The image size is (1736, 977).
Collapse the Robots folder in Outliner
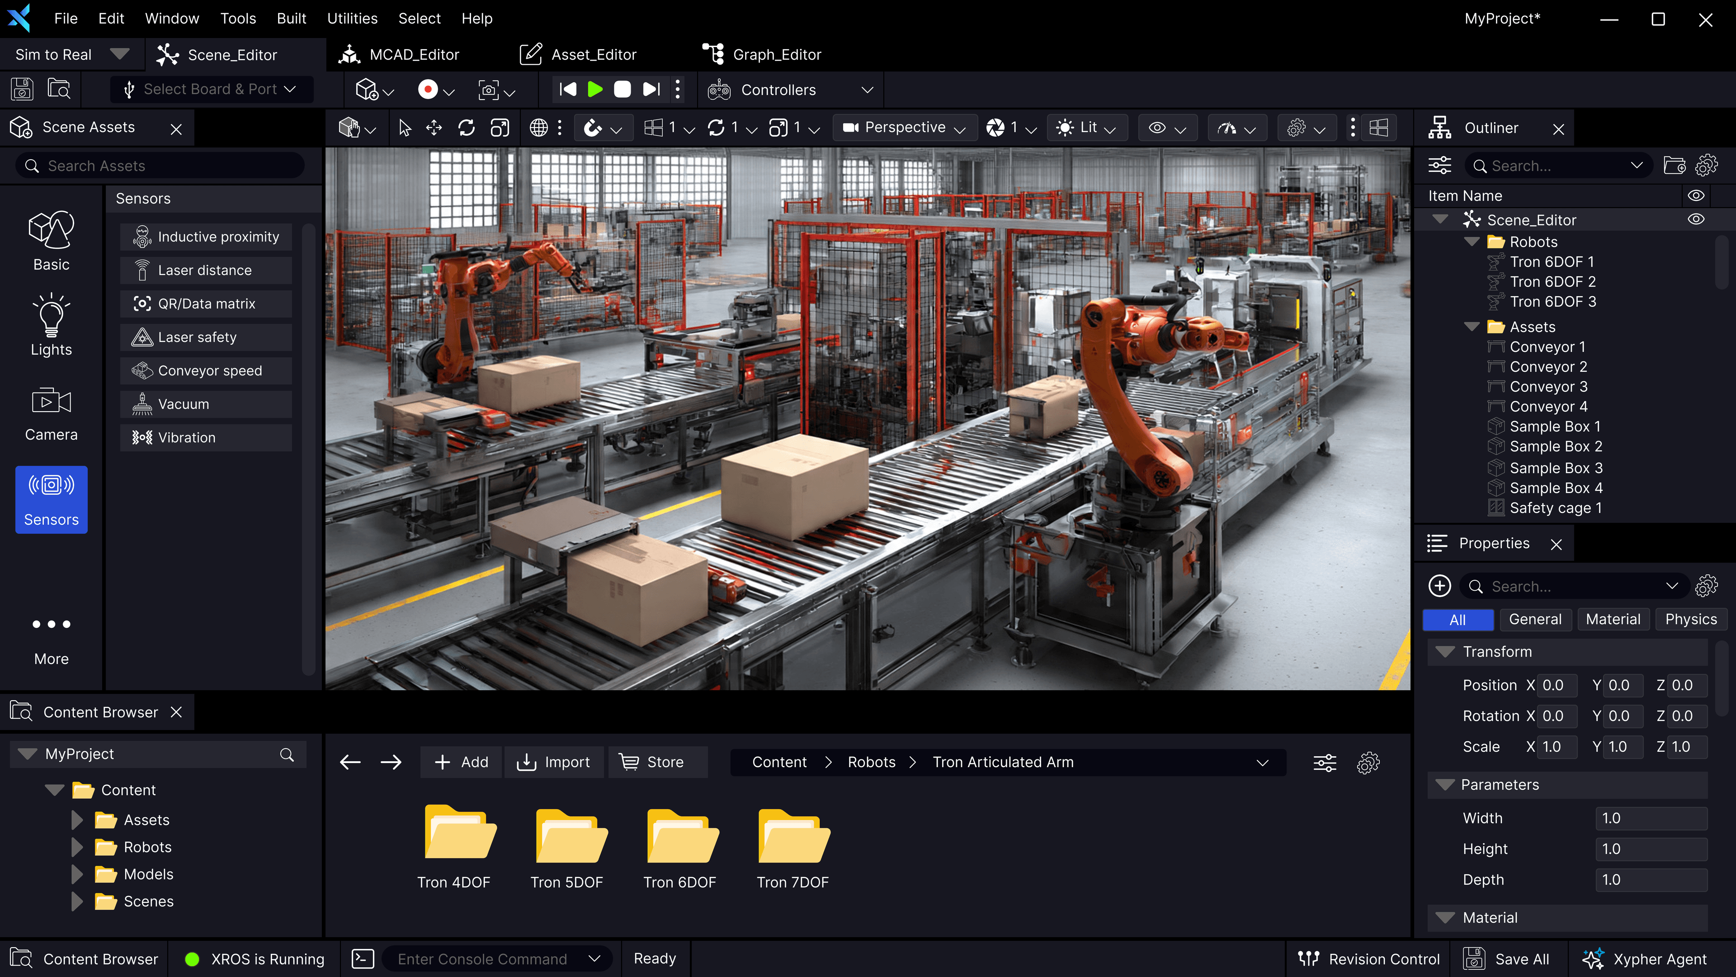click(x=1472, y=242)
